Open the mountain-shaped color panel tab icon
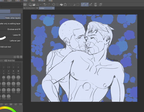The height and width of the screenshot is (112, 144). click(6, 104)
